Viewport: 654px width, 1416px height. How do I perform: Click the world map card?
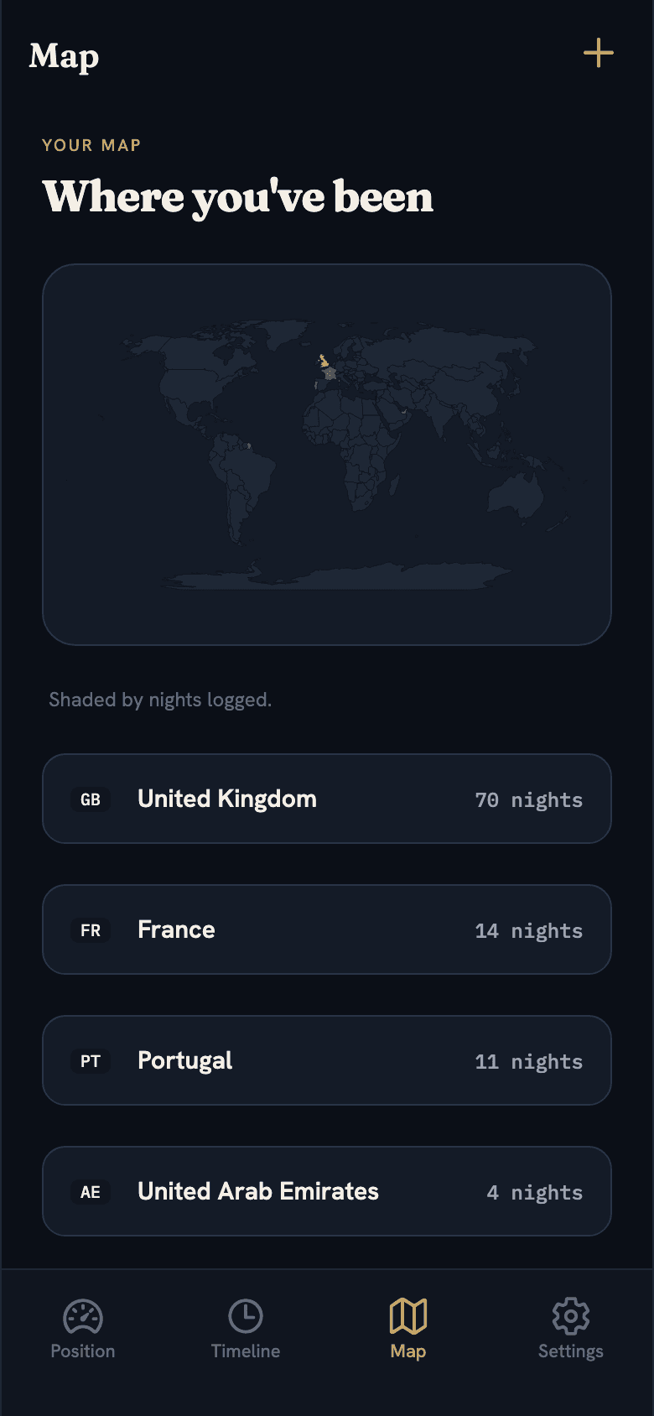327,455
